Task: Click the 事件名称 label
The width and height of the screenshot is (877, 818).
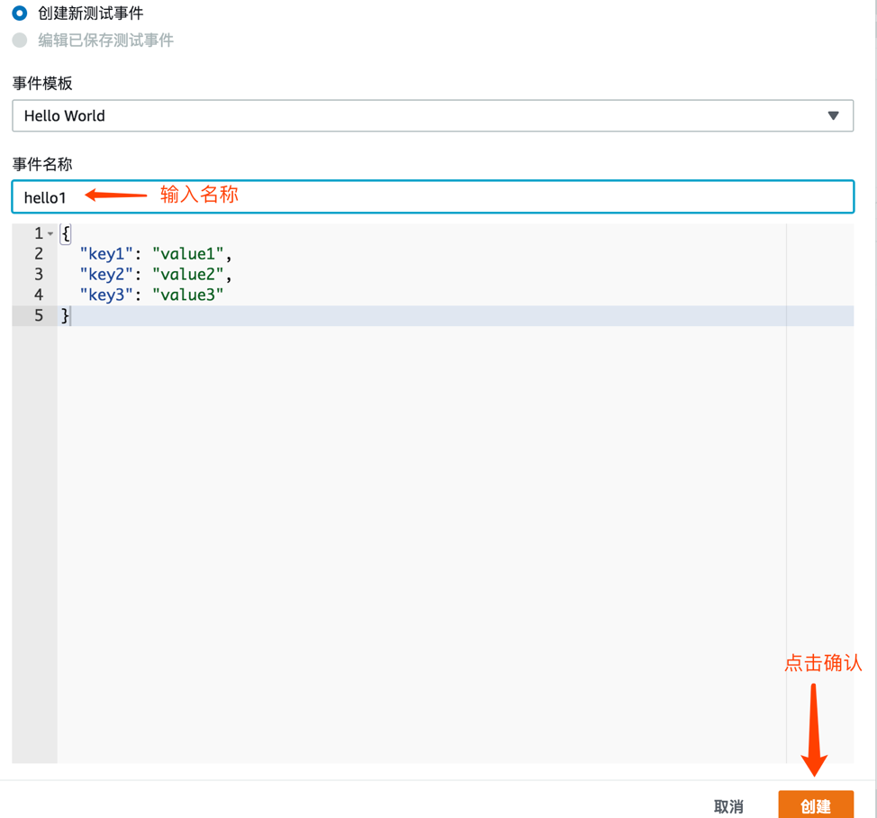Action: pyautogui.click(x=42, y=165)
